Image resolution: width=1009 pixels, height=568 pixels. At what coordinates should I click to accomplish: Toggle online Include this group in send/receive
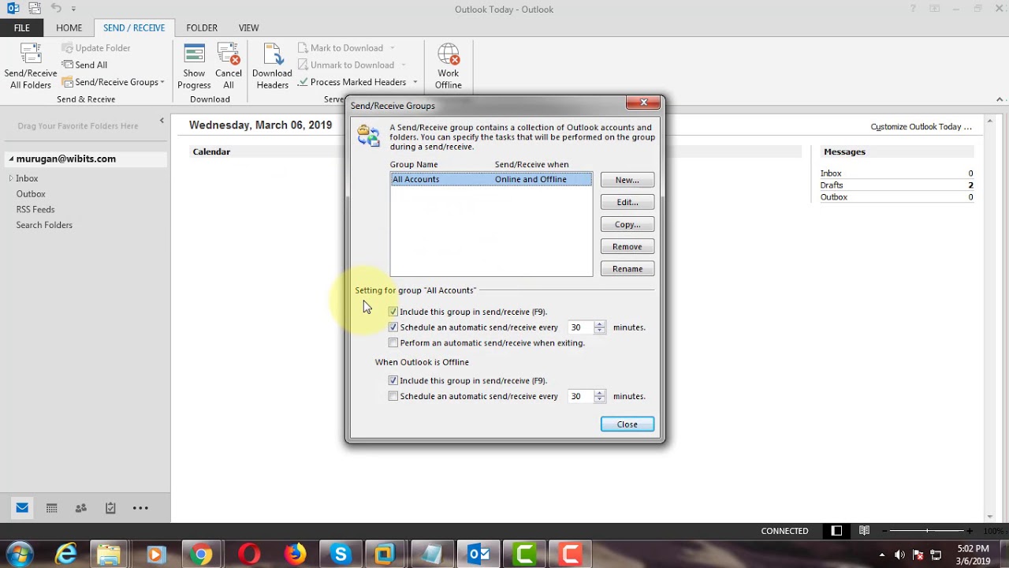pyautogui.click(x=393, y=312)
